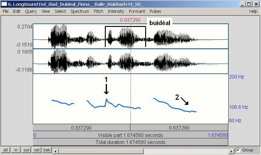
Task: Open the Pulses menu
Action: 155,11
